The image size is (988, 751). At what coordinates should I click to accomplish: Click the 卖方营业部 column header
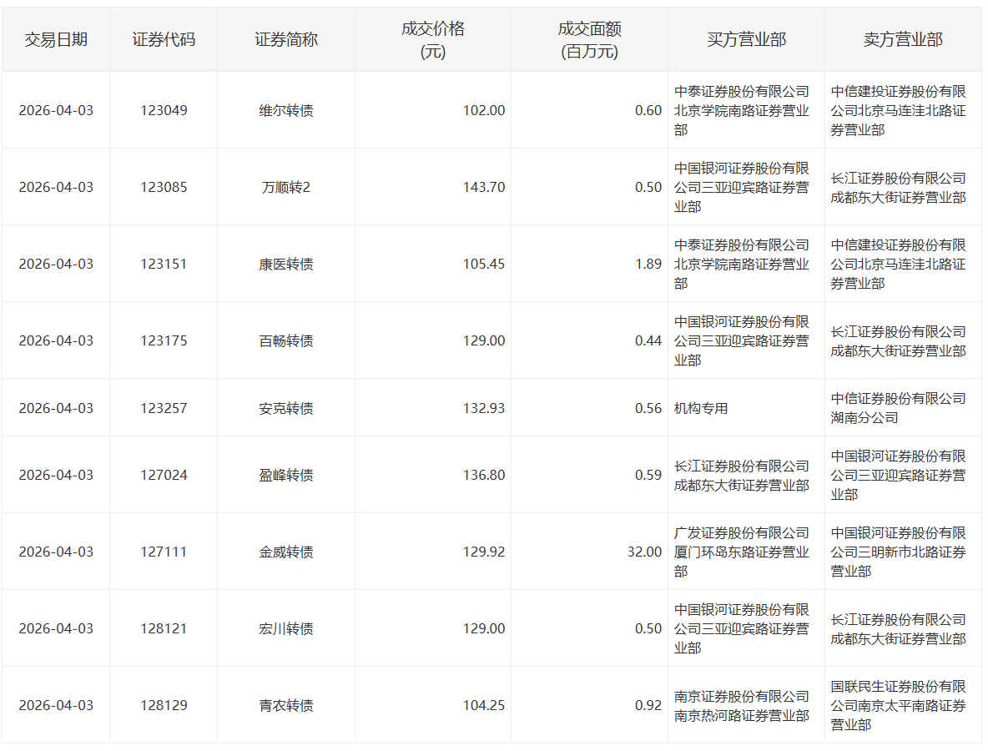tap(903, 40)
